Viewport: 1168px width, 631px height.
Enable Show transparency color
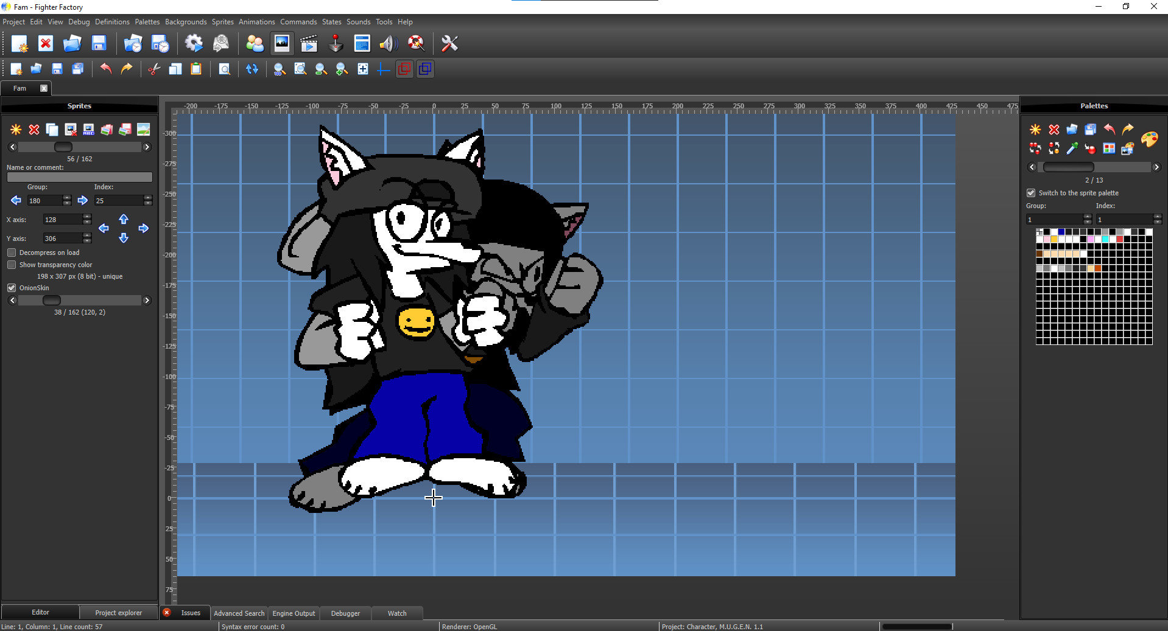[11, 265]
